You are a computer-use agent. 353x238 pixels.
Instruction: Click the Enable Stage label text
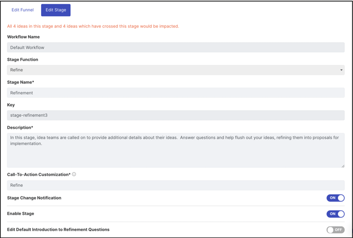click(x=21, y=213)
